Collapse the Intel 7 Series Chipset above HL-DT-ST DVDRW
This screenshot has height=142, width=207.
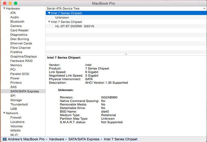pyautogui.click(x=49, y=22)
